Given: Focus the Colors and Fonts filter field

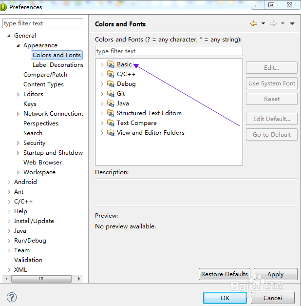Looking at the screenshot, I should pyautogui.click(x=169, y=51).
